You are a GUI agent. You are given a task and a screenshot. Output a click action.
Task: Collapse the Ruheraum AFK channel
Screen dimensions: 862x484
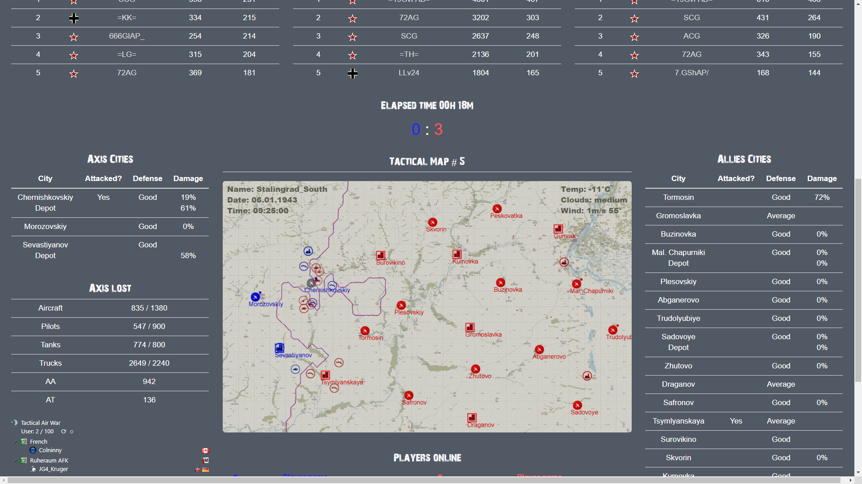(x=16, y=461)
